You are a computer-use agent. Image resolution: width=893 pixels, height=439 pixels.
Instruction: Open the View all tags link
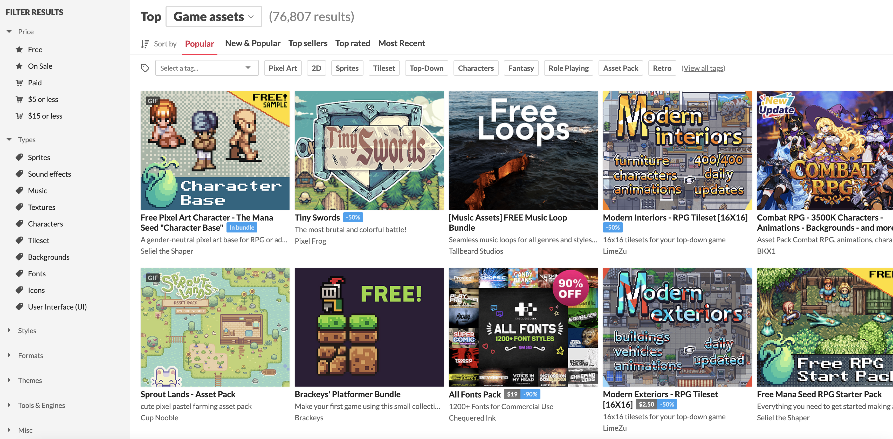(x=703, y=68)
